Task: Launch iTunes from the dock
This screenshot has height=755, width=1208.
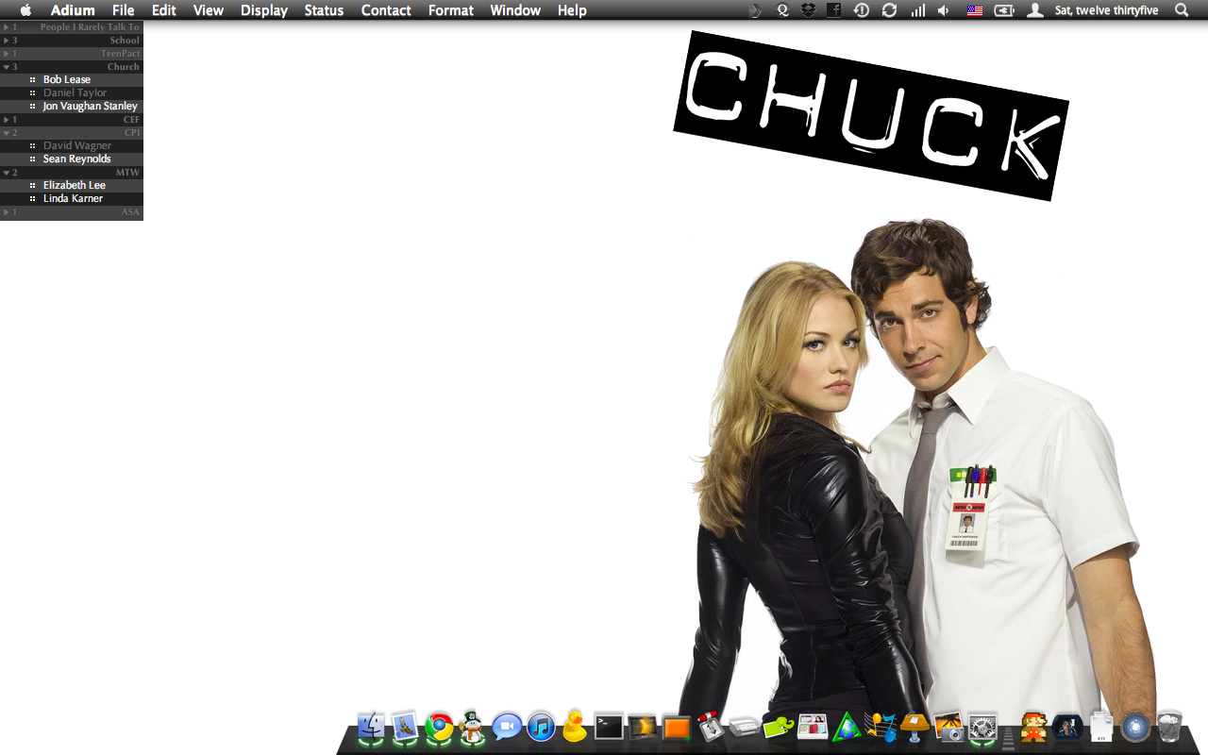Action: coord(541,727)
